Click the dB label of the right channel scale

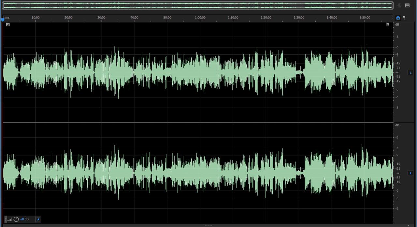click(x=397, y=125)
